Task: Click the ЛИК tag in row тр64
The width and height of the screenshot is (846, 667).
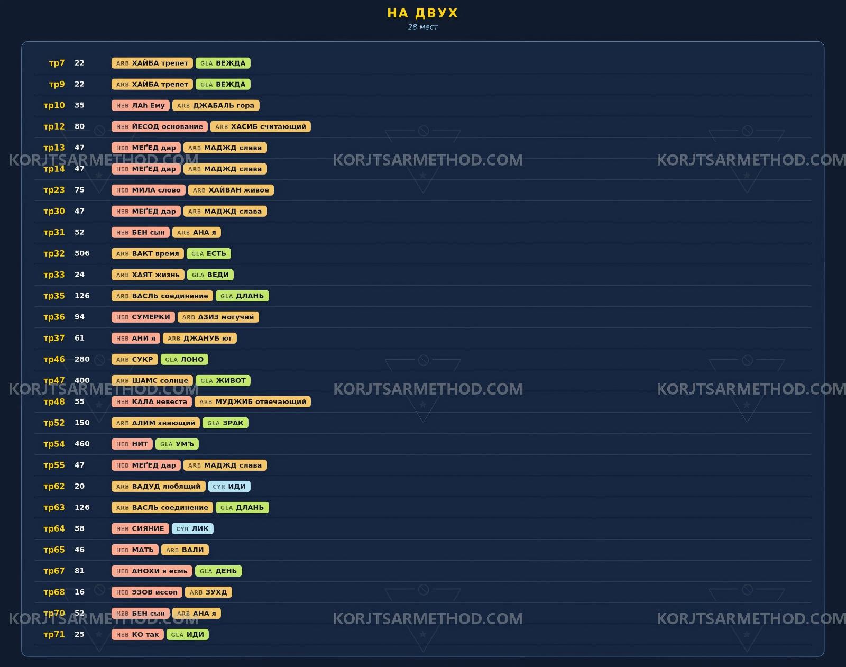Action: (192, 528)
